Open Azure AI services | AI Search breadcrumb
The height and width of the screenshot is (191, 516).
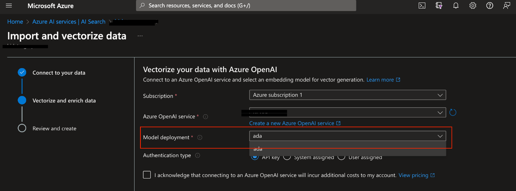(69, 22)
